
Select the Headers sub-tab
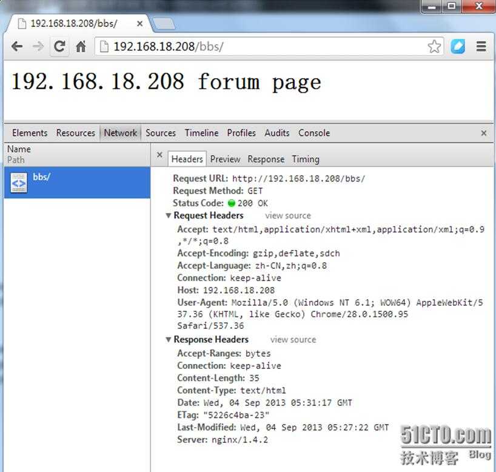(x=187, y=159)
